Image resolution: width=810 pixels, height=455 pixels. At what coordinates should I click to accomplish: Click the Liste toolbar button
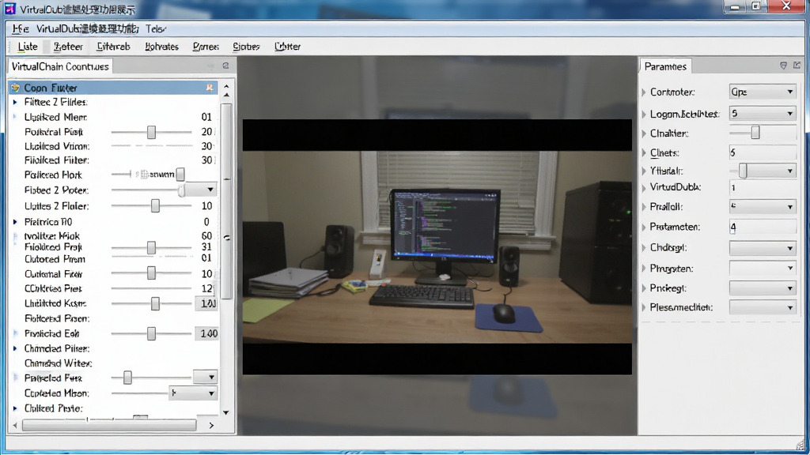pyautogui.click(x=28, y=47)
